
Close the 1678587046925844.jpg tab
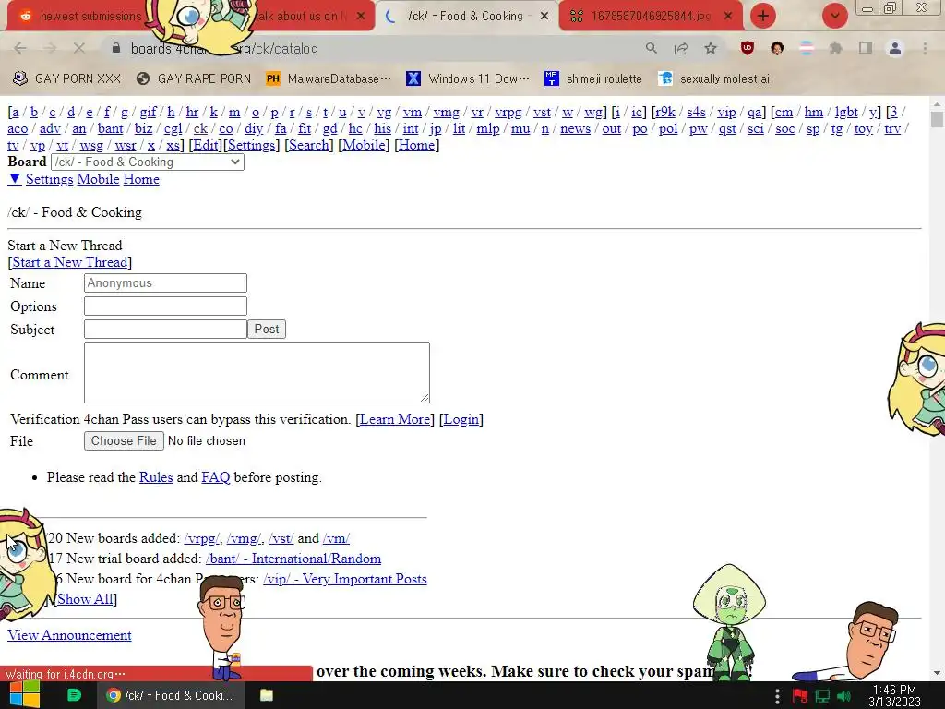point(728,17)
